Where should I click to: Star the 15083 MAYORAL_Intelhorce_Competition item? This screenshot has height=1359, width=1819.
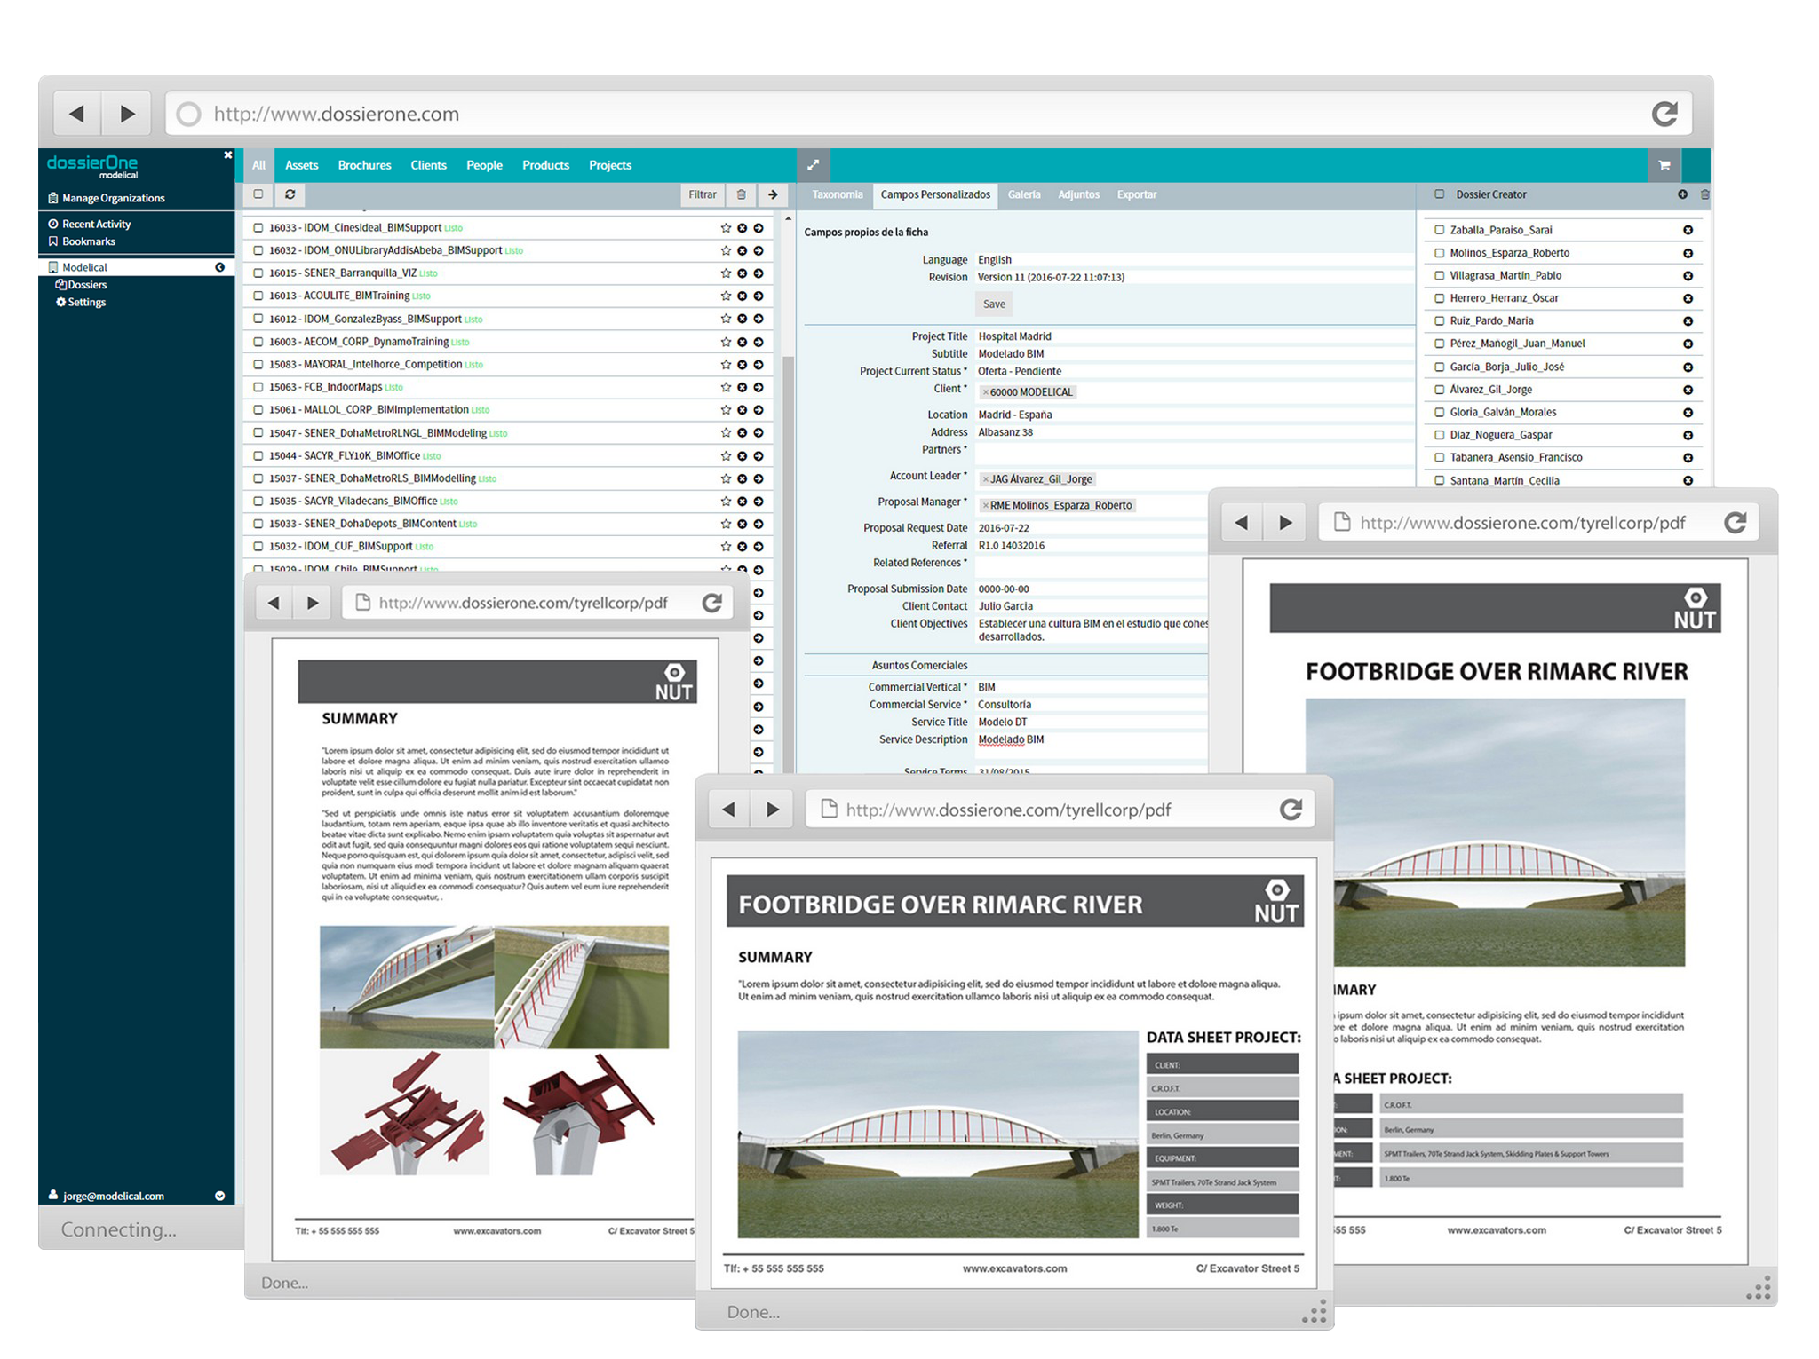point(726,364)
